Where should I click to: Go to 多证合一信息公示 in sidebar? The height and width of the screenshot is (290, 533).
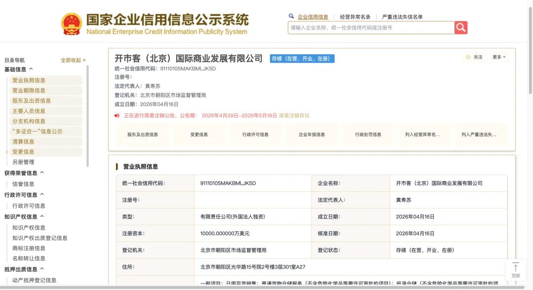tap(45, 131)
